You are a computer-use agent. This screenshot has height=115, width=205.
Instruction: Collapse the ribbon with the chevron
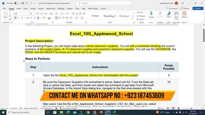pyautogui.click(x=202, y=22)
